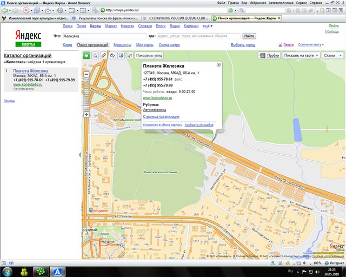Click Войти login link
Screen dimensions: 346x277
[334, 26]
